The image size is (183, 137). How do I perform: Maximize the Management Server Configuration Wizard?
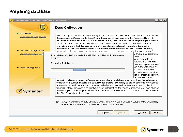[x=160, y=20]
